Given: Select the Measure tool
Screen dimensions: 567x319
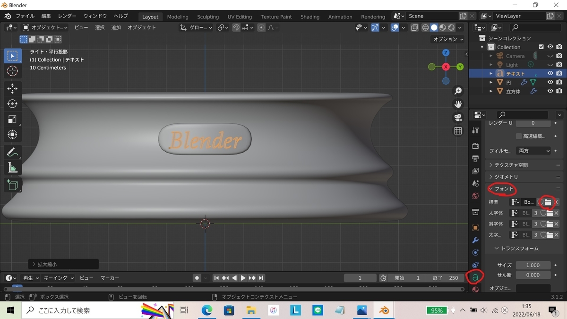Looking at the screenshot, I should (13, 168).
